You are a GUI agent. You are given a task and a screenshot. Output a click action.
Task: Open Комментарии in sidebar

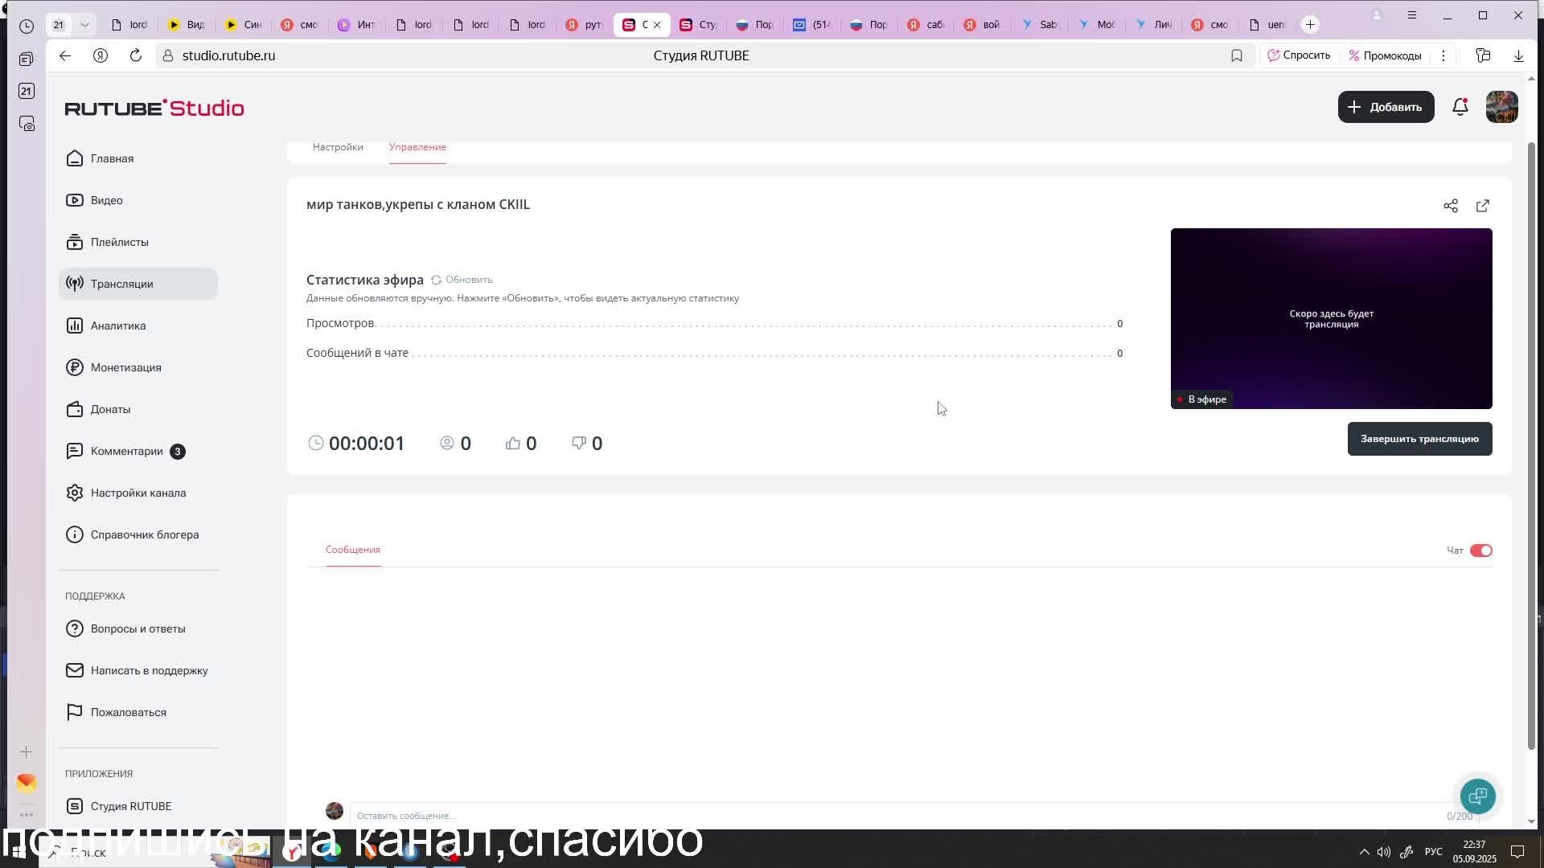126,451
